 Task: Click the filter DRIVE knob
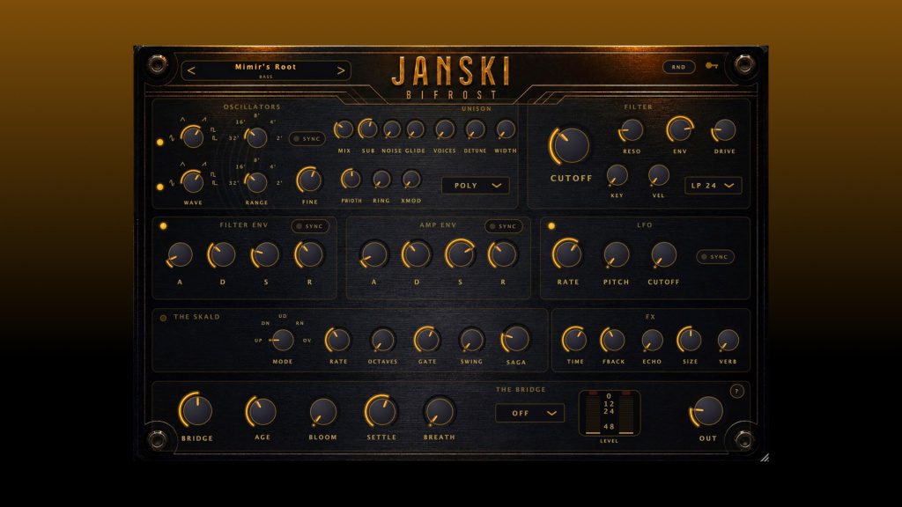click(724, 130)
